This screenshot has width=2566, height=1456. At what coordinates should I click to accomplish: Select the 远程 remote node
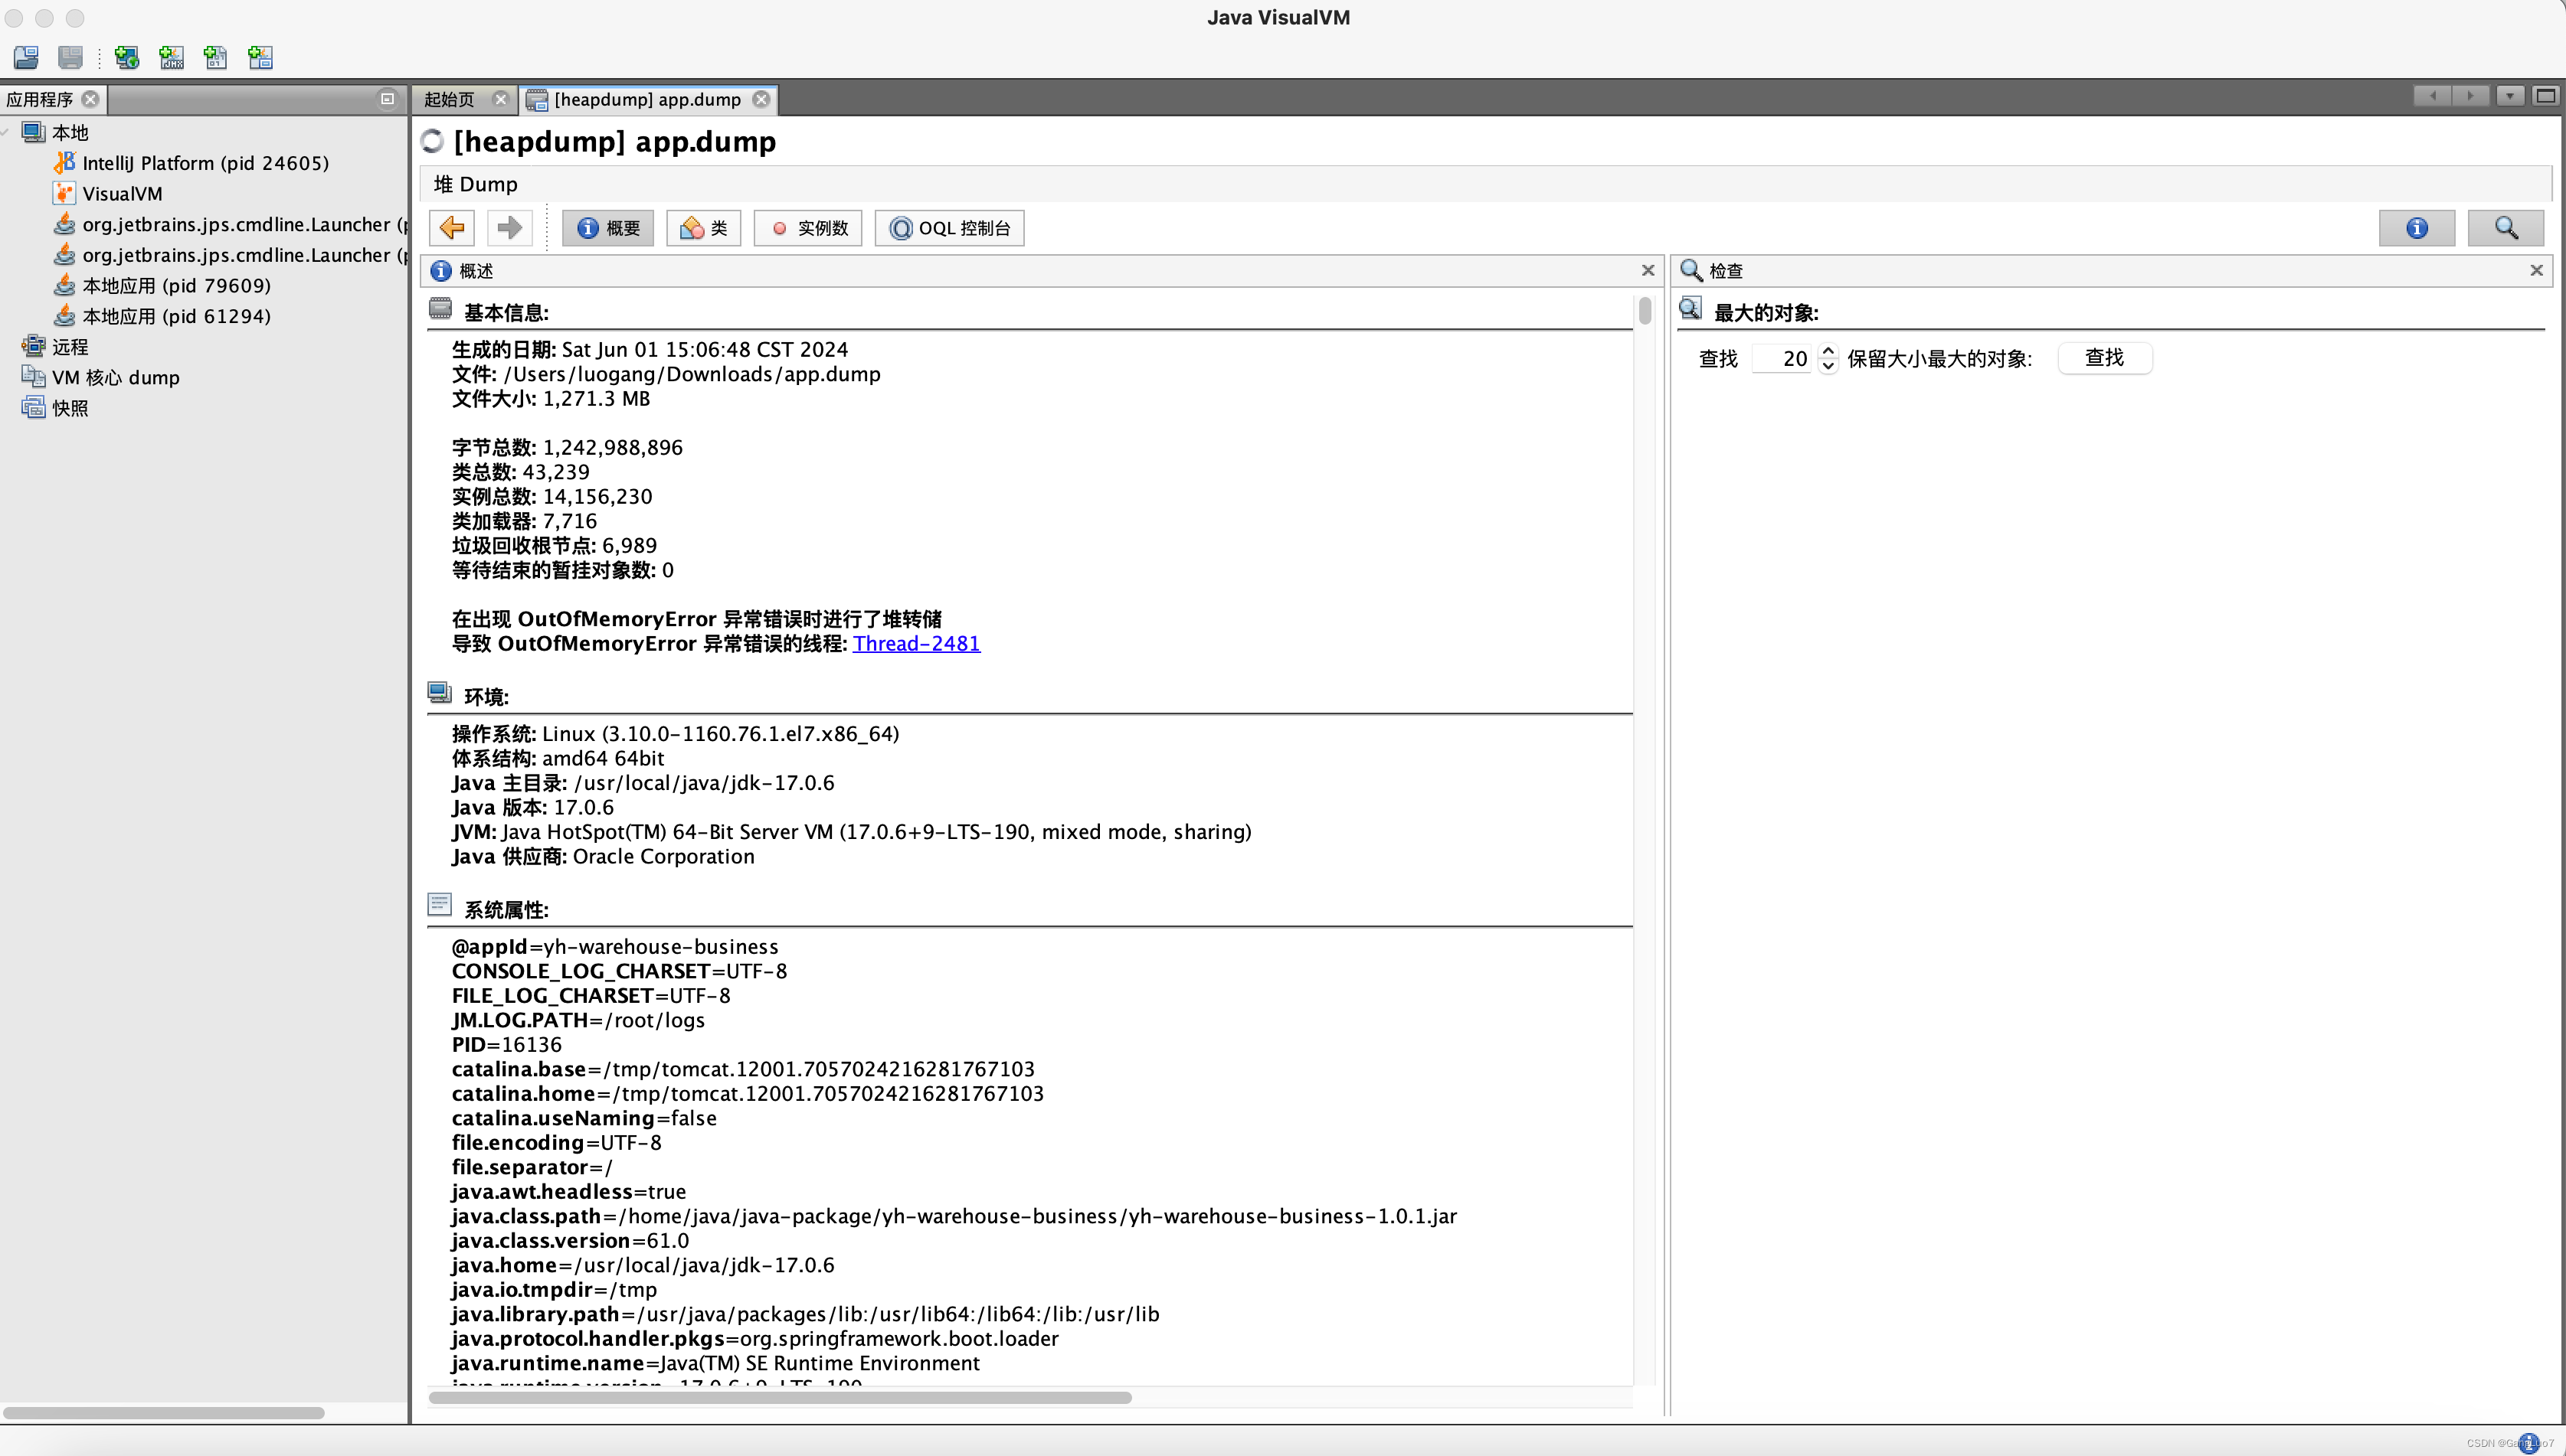(70, 347)
